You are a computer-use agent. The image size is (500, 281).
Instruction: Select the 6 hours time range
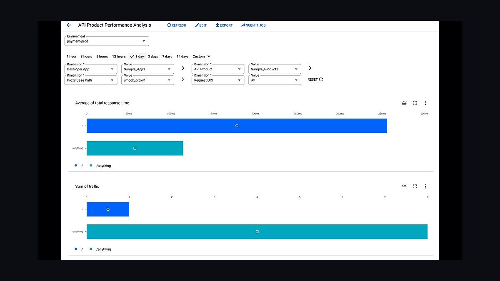click(x=102, y=57)
